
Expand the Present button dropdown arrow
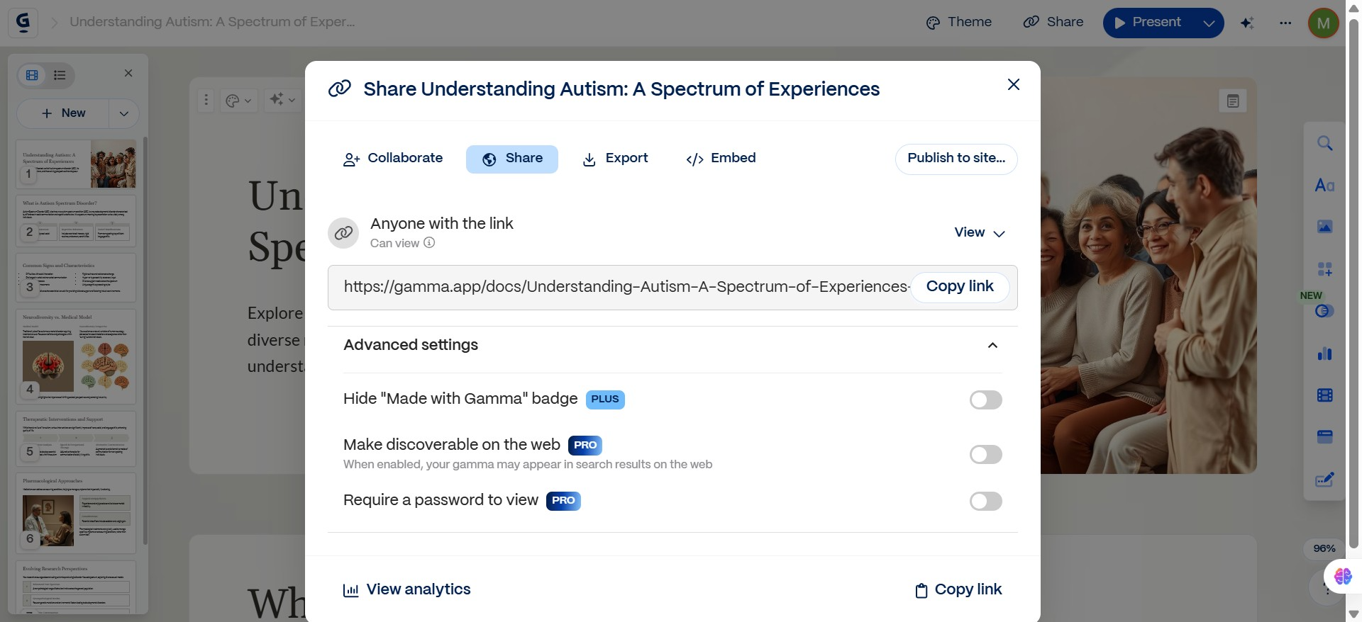[x=1209, y=23]
